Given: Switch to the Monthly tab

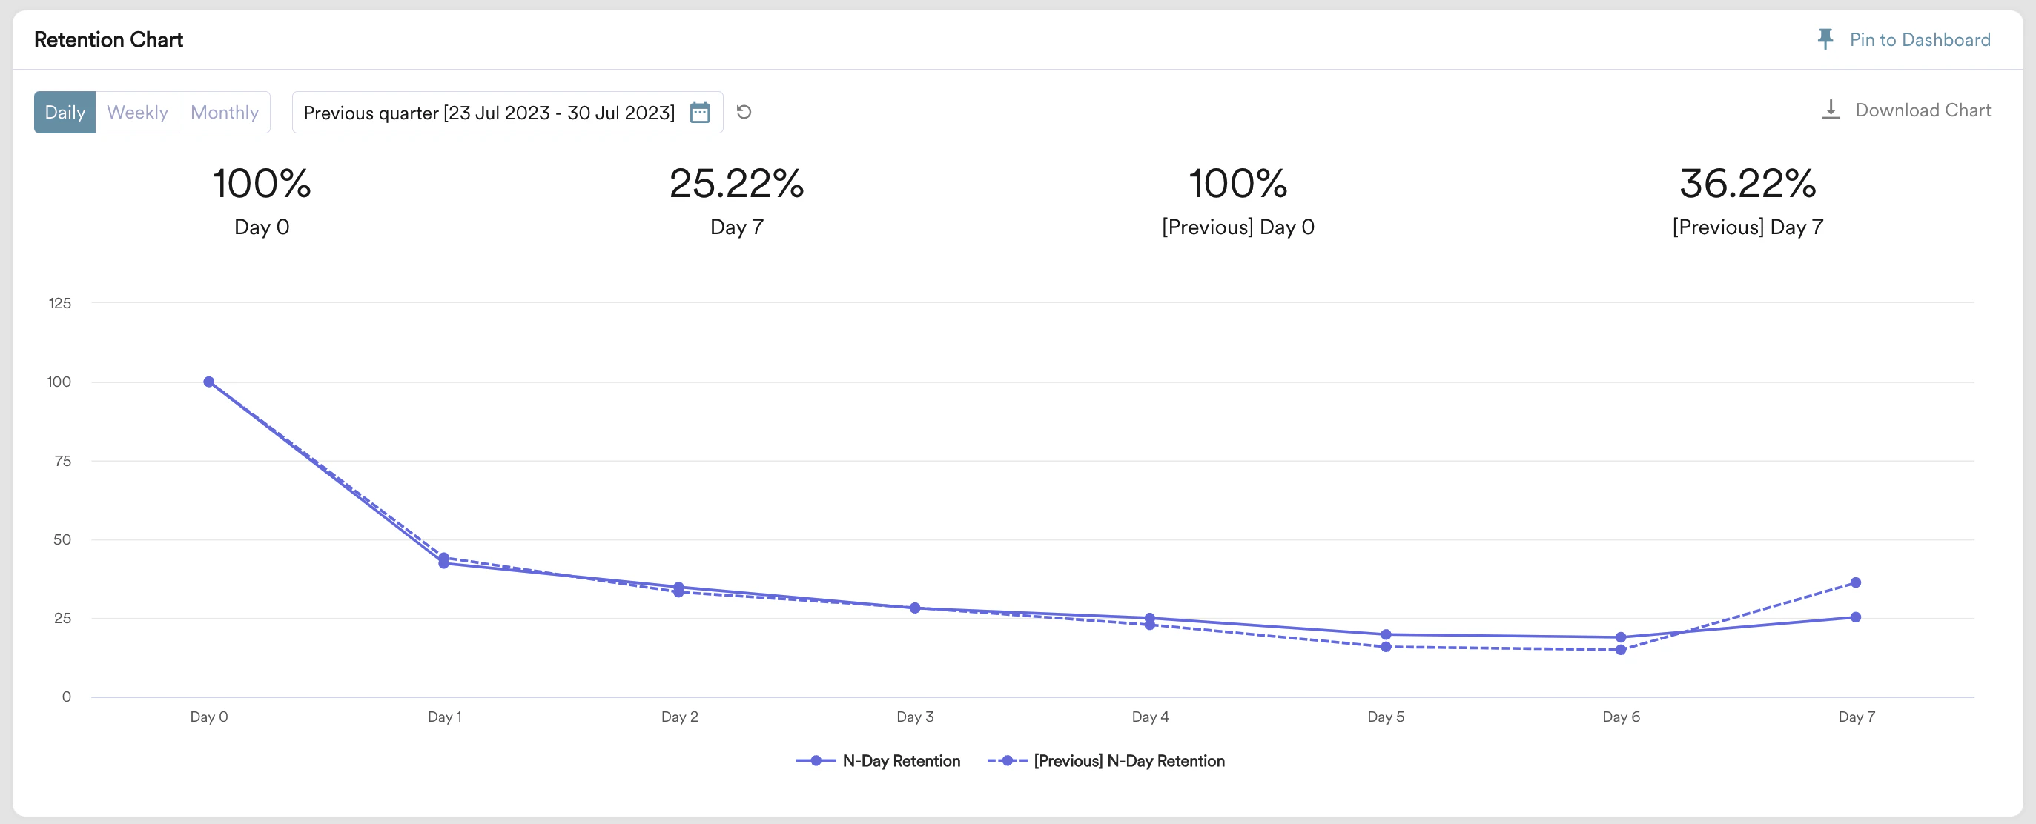Looking at the screenshot, I should pyautogui.click(x=225, y=112).
